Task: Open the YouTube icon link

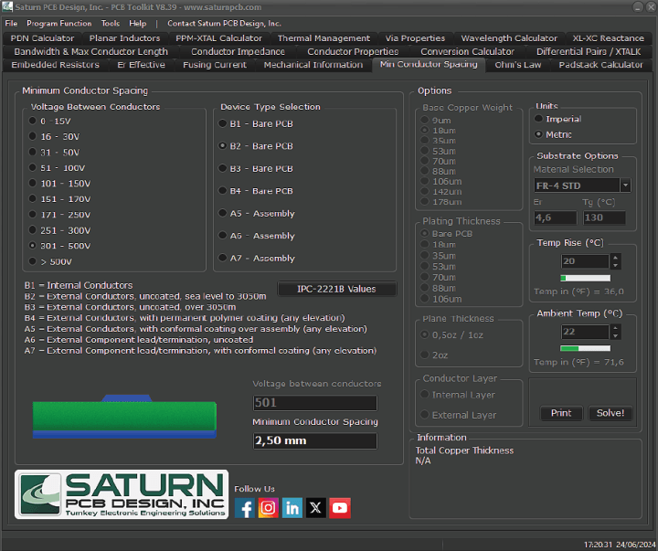Action: click(x=340, y=508)
